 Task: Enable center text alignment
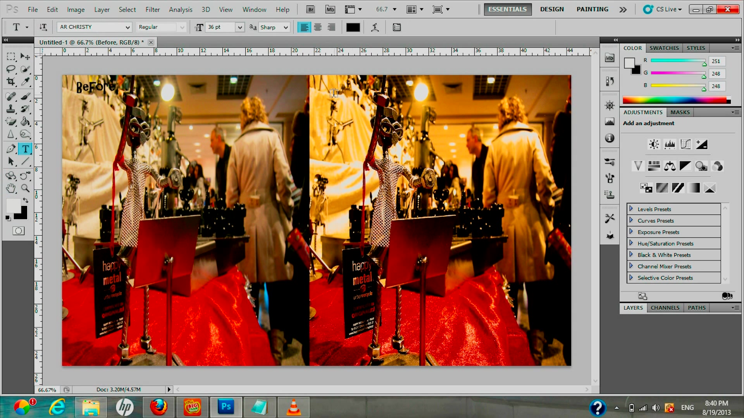pos(318,27)
